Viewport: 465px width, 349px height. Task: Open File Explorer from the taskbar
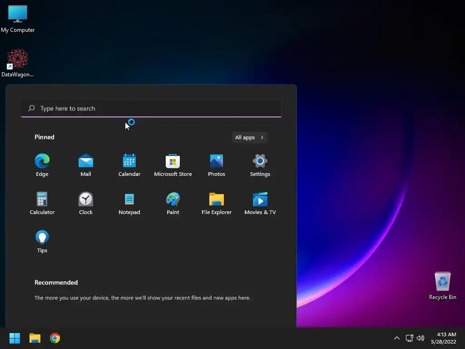point(35,338)
